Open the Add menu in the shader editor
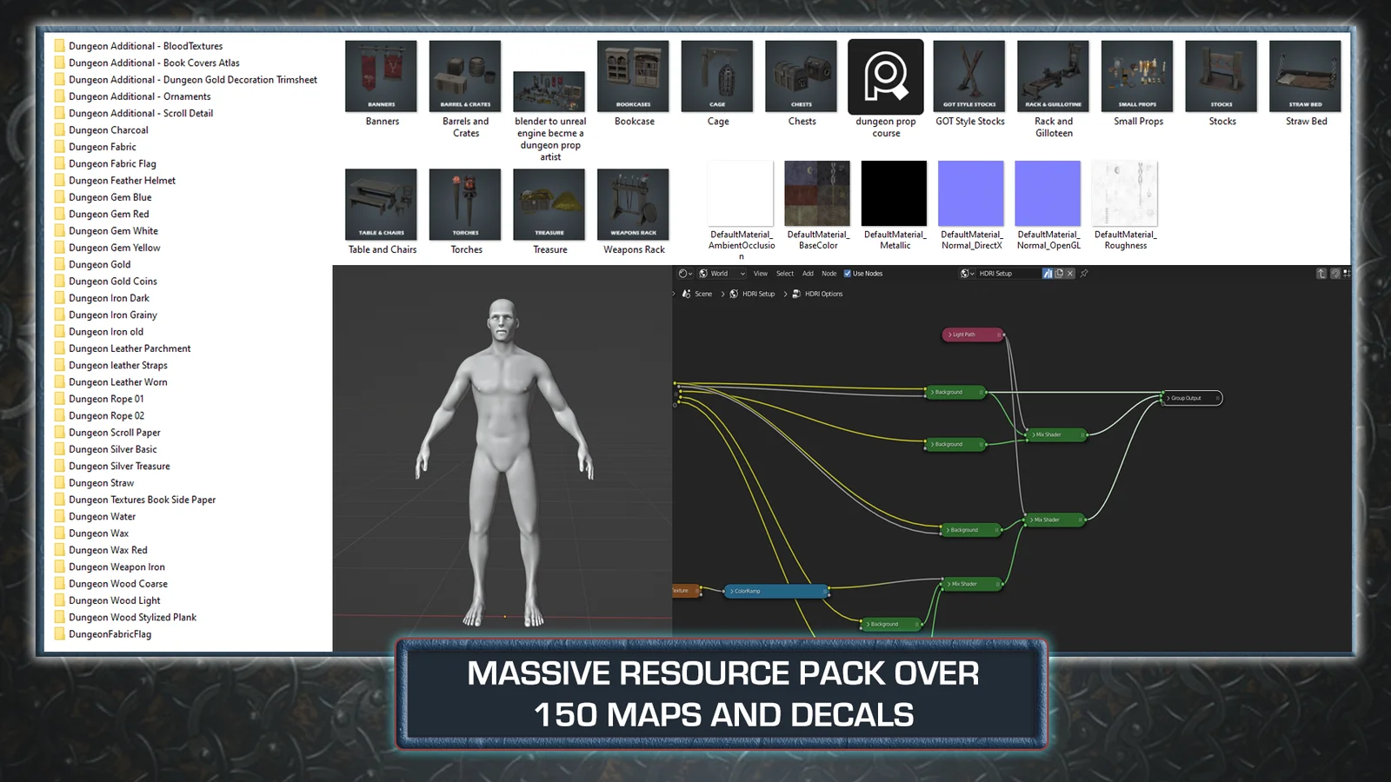The image size is (1391, 782). pos(808,273)
